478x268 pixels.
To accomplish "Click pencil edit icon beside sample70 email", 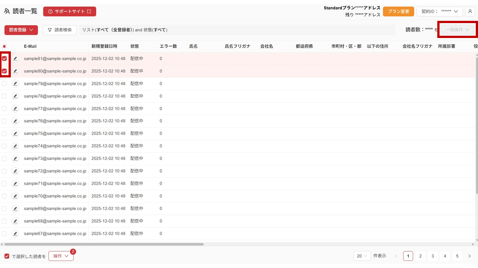I will tap(15, 196).
